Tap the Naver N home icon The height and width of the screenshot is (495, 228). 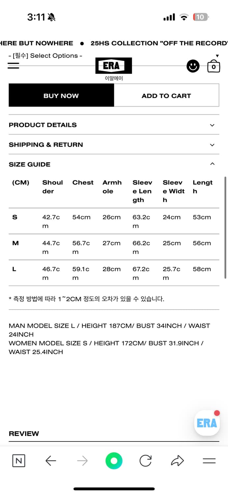(19, 461)
